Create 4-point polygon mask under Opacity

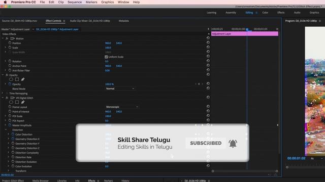pyautogui.click(x=17, y=79)
